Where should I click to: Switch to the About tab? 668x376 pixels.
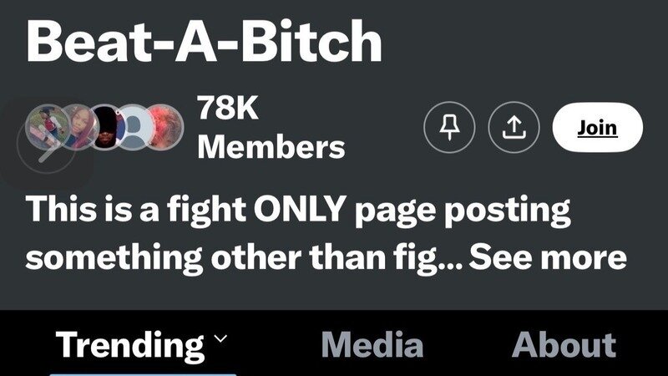(564, 344)
